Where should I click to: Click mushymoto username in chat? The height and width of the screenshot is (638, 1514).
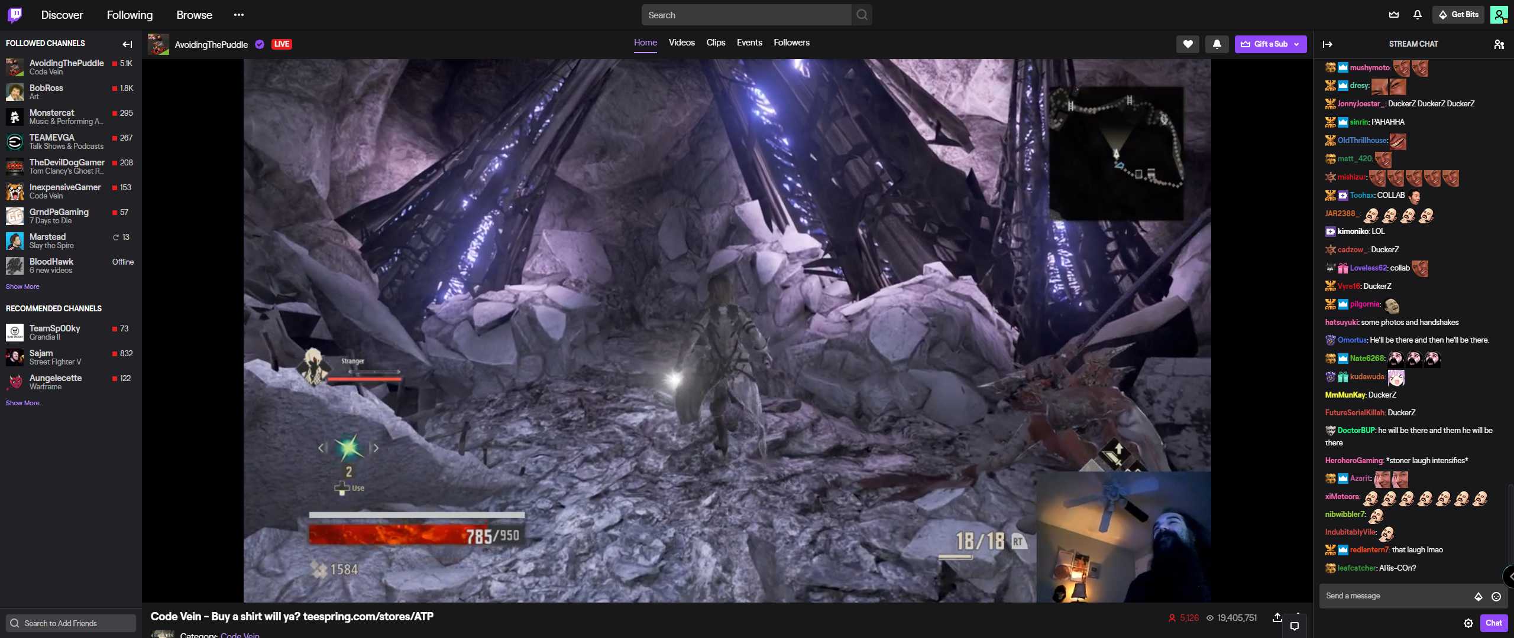[x=1370, y=68]
